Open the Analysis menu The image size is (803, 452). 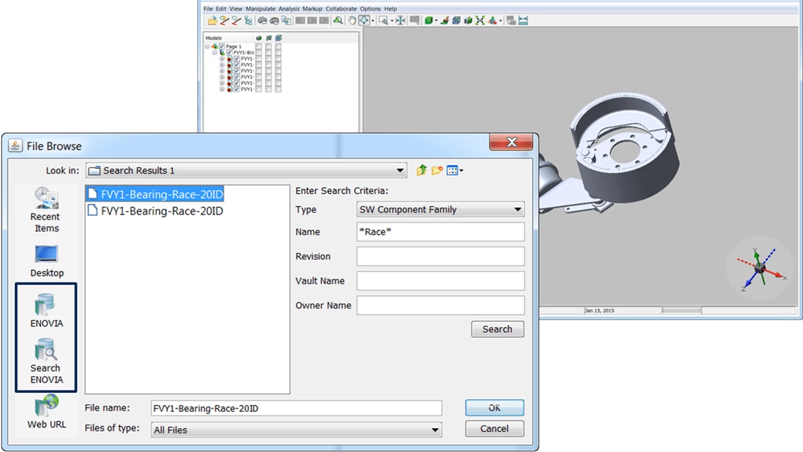(289, 9)
